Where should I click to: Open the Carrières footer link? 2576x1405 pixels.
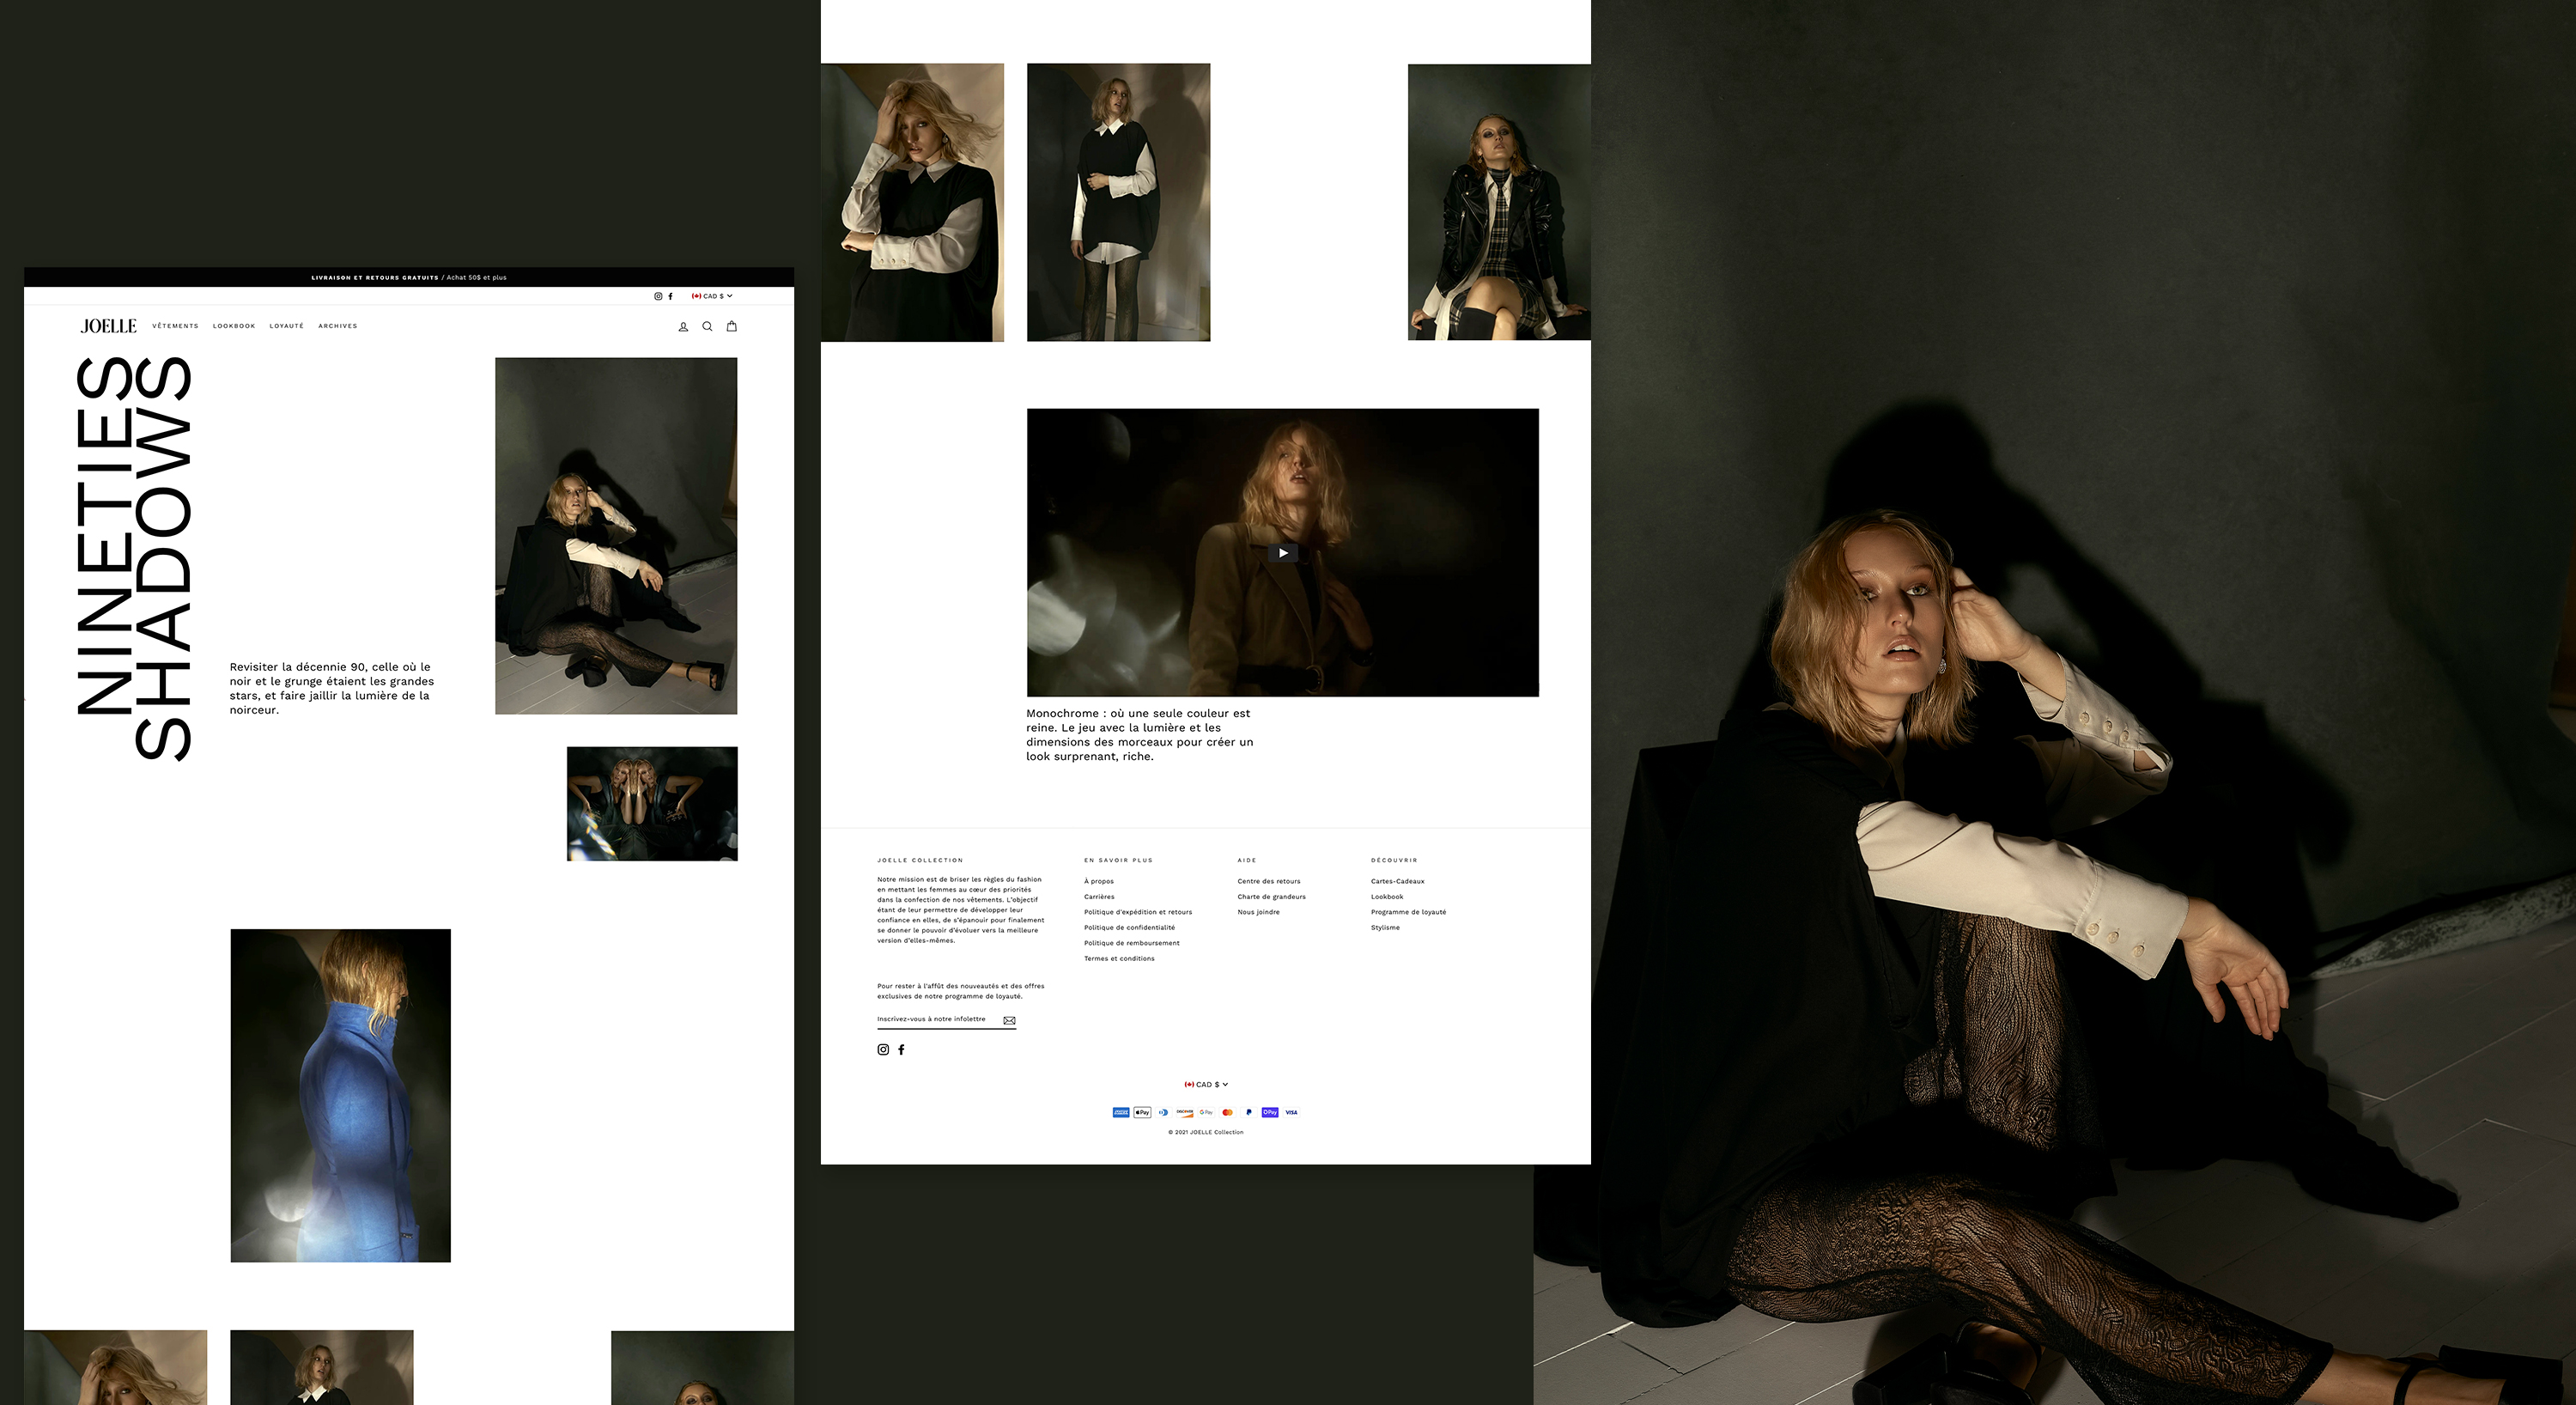[x=1099, y=897]
